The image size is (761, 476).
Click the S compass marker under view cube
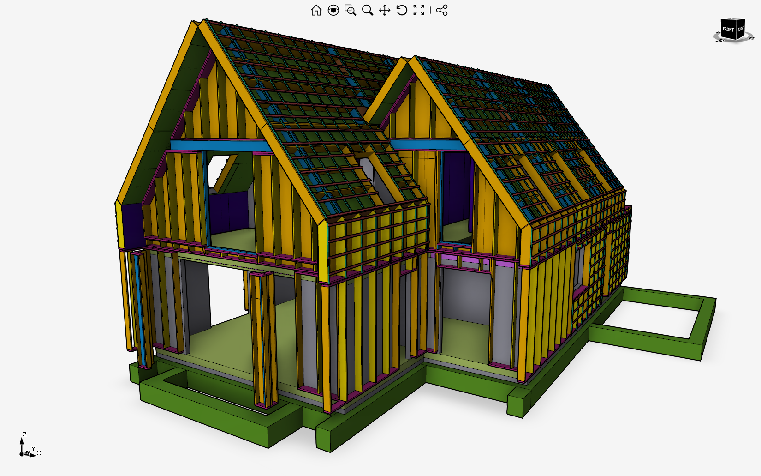point(719,41)
